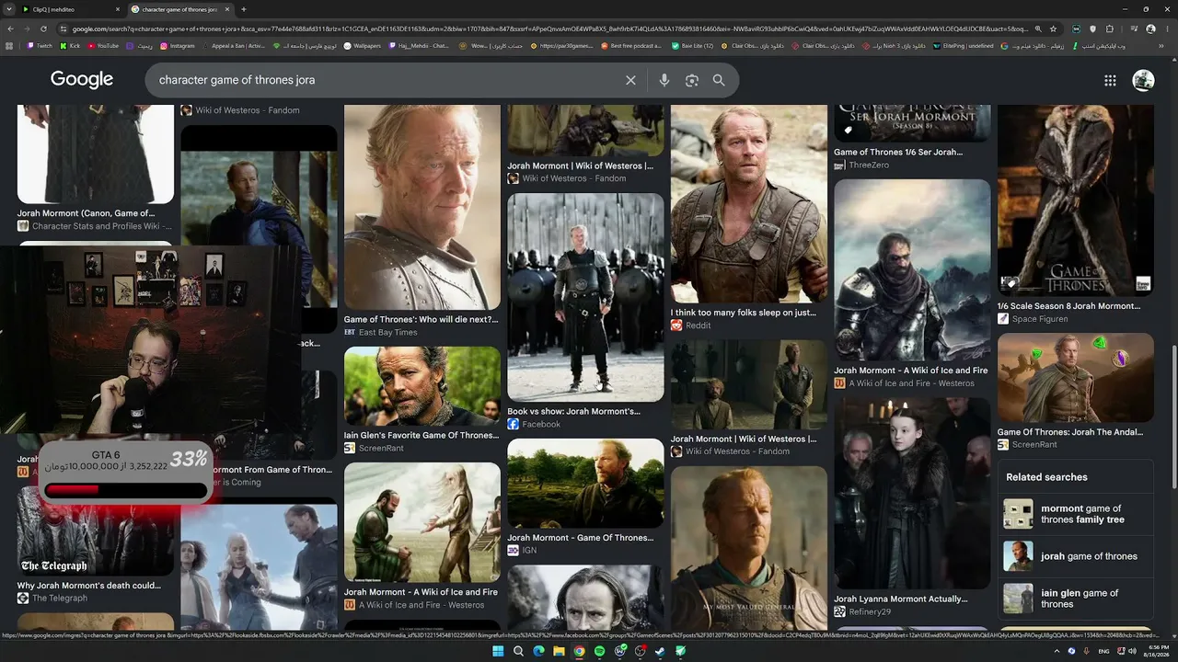Open the Wallpapers bookmark
Viewport: 1178px width, 662px height.
tap(362, 45)
